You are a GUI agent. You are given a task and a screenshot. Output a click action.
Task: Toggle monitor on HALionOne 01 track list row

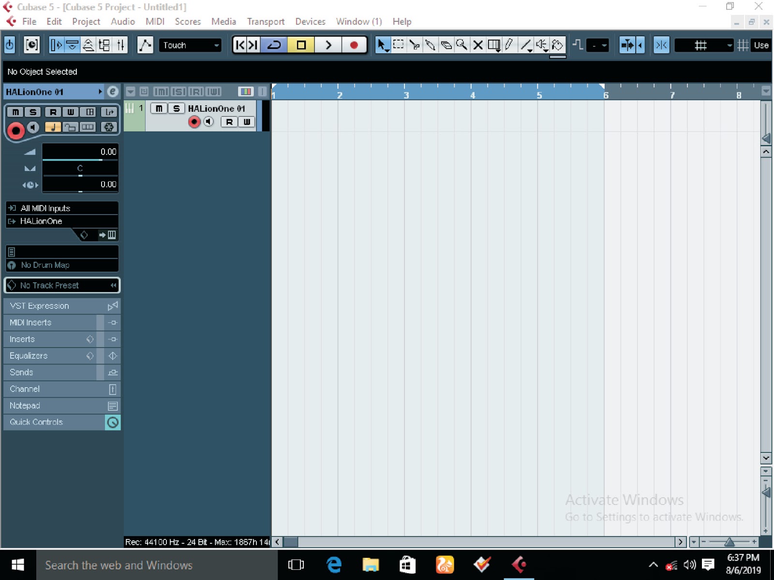pos(208,122)
